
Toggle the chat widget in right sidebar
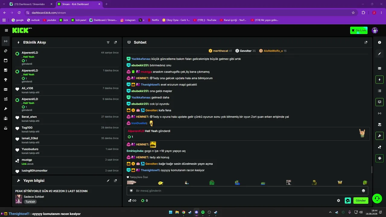(x=379, y=102)
